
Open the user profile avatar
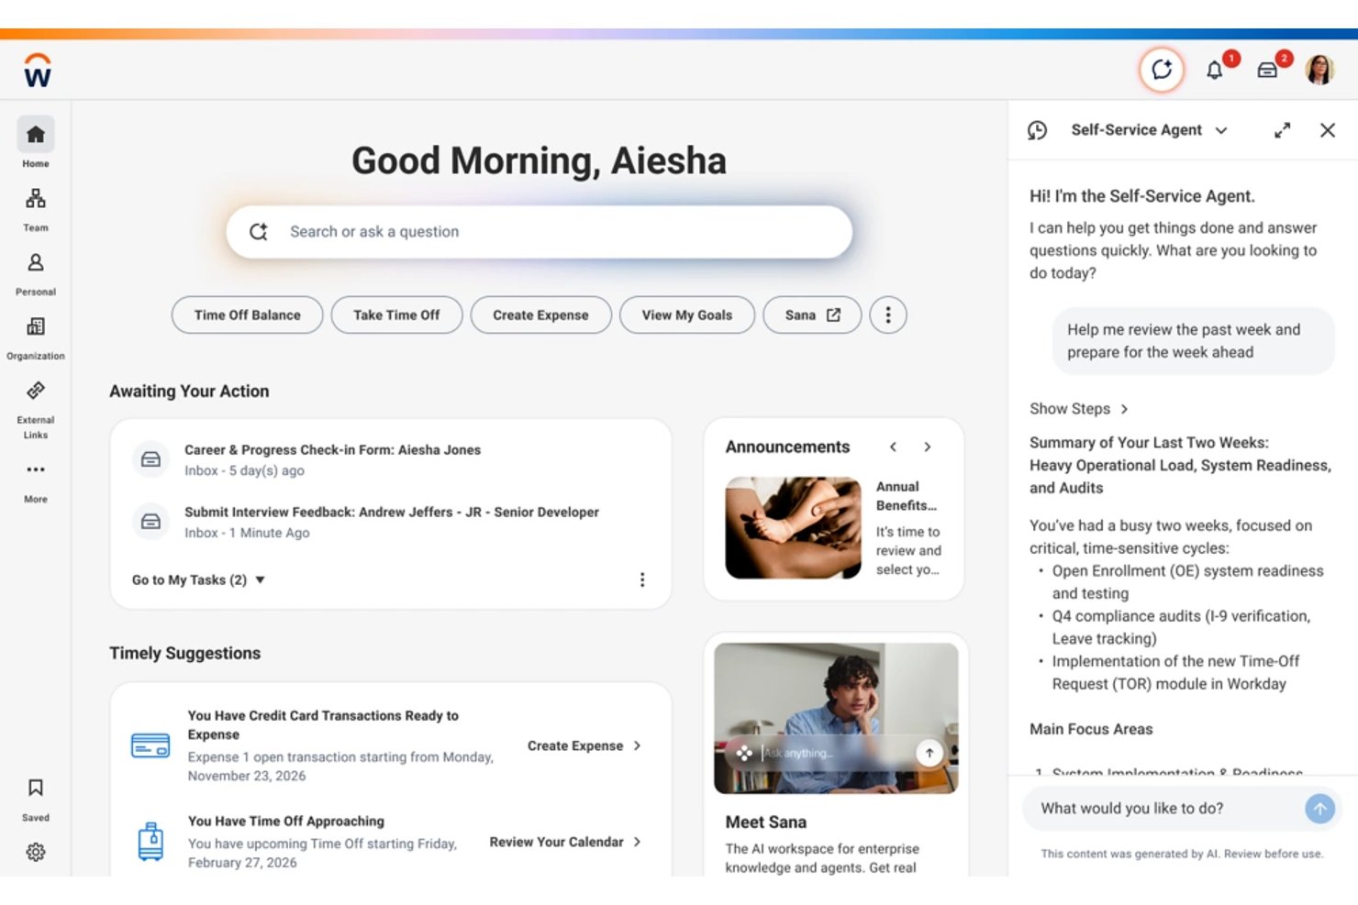coord(1319,70)
